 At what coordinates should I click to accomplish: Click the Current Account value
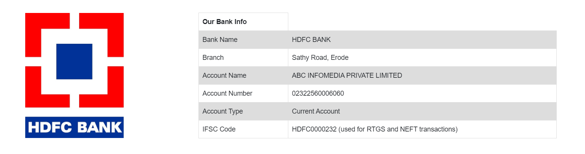[x=316, y=111]
